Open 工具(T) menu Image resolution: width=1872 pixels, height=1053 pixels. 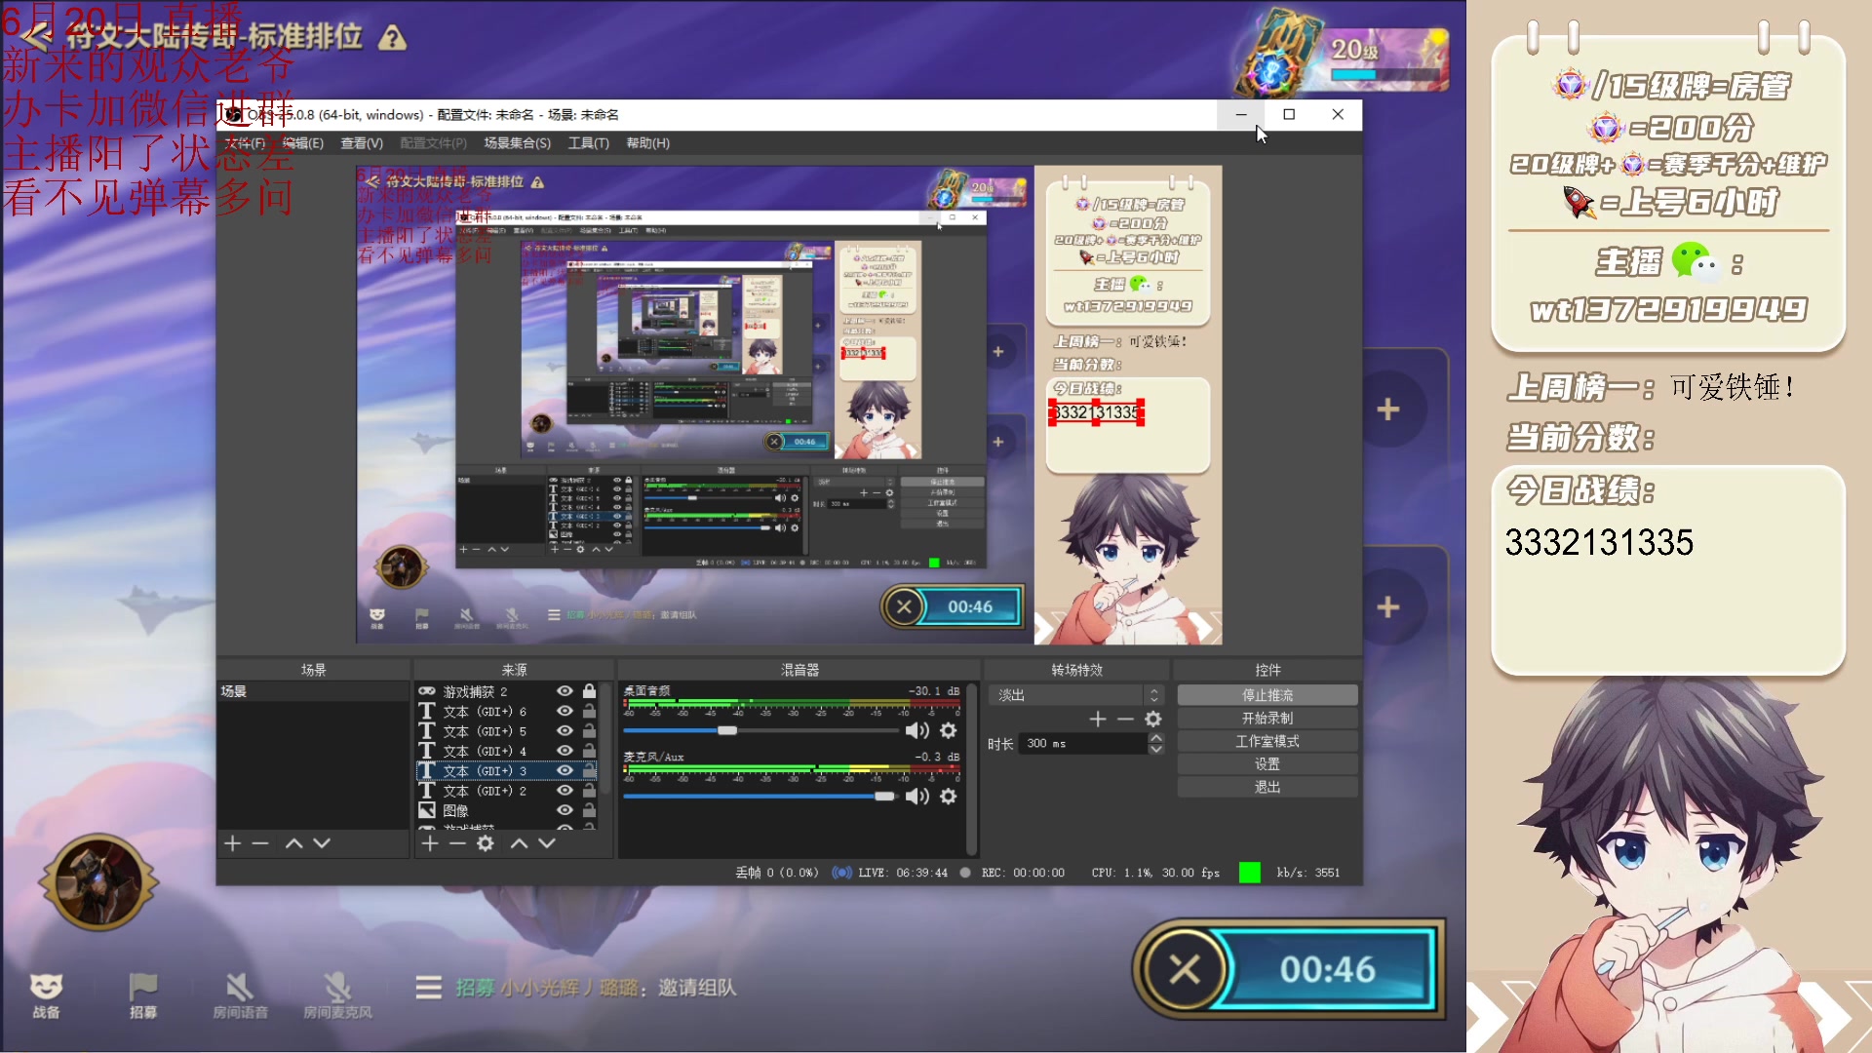click(x=589, y=143)
